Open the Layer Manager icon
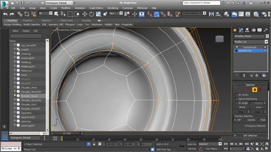Viewport: 271px width, 152px height. [226, 14]
